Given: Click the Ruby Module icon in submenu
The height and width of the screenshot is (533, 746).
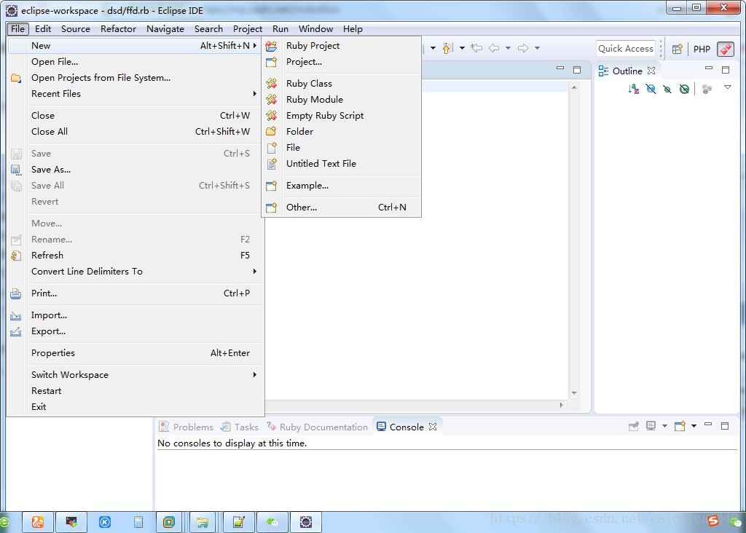Looking at the screenshot, I should [x=271, y=99].
